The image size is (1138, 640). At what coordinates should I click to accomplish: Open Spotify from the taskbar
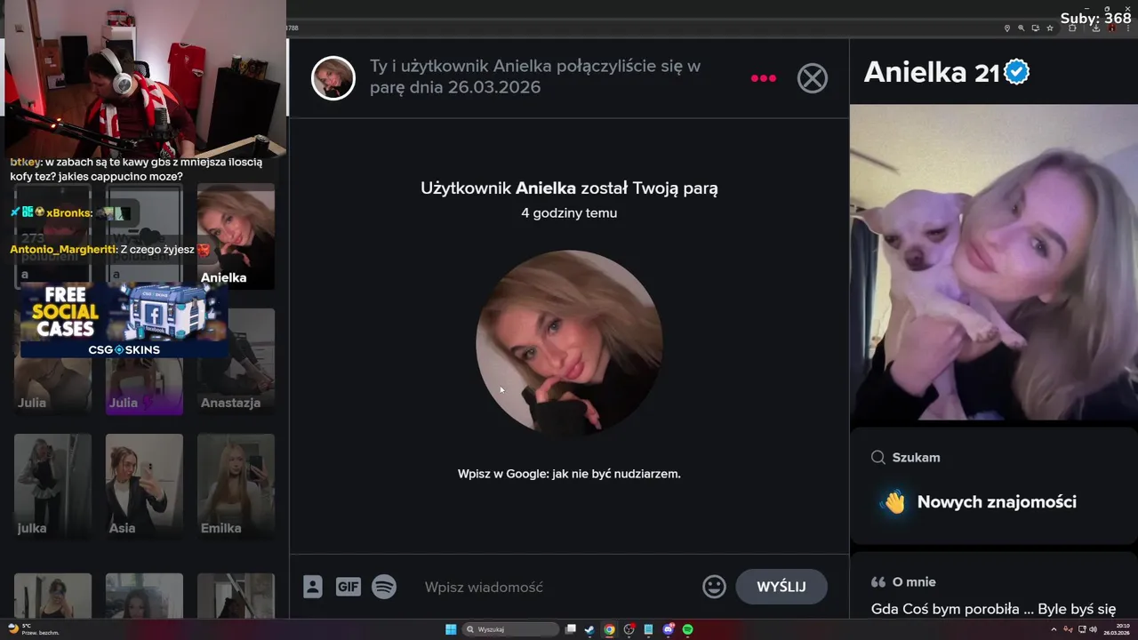(x=688, y=629)
